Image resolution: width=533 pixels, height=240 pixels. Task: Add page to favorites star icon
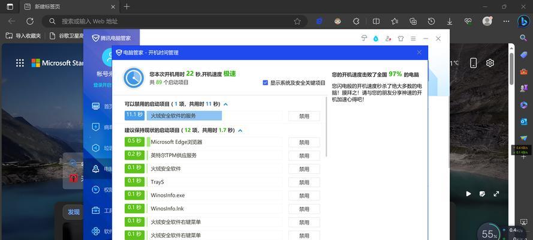pos(297,22)
